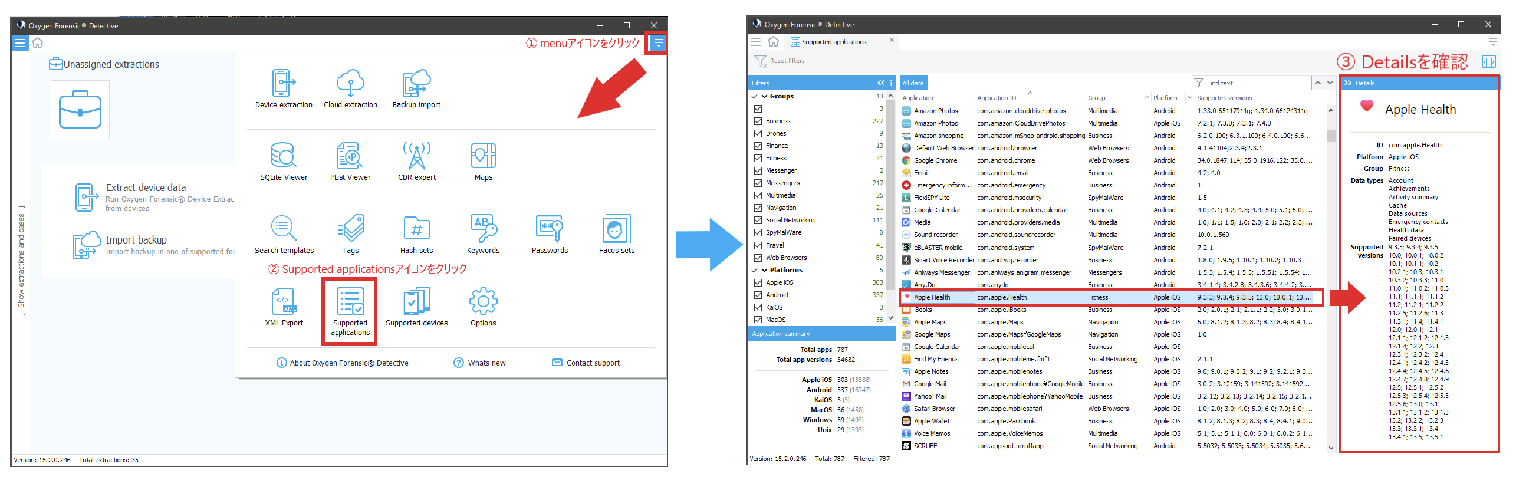The width and height of the screenshot is (1516, 477).
Task: Select All data tab
Action: 913,83
